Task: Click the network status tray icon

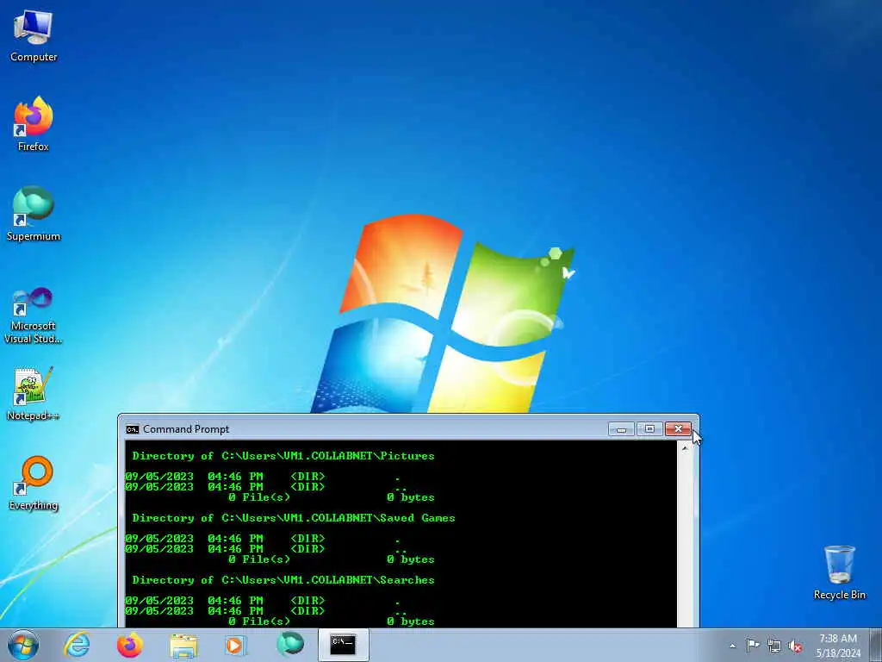Action: [774, 646]
